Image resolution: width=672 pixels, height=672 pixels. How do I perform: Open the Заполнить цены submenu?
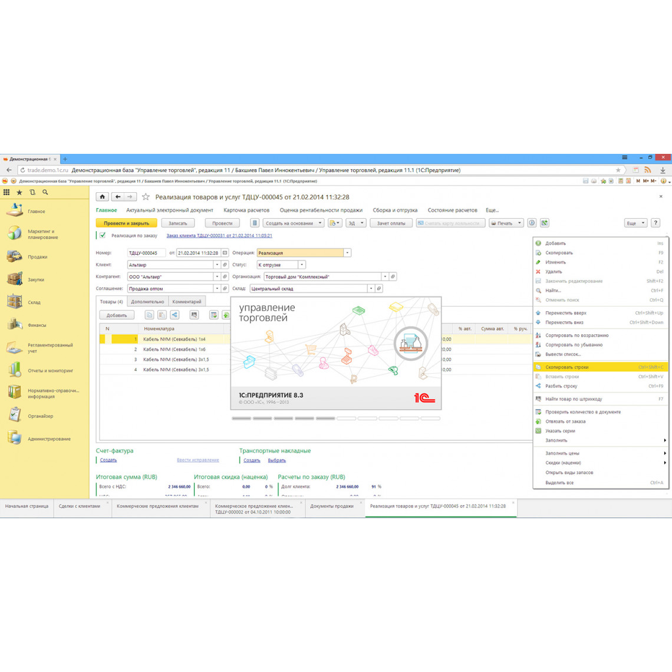[x=601, y=453]
